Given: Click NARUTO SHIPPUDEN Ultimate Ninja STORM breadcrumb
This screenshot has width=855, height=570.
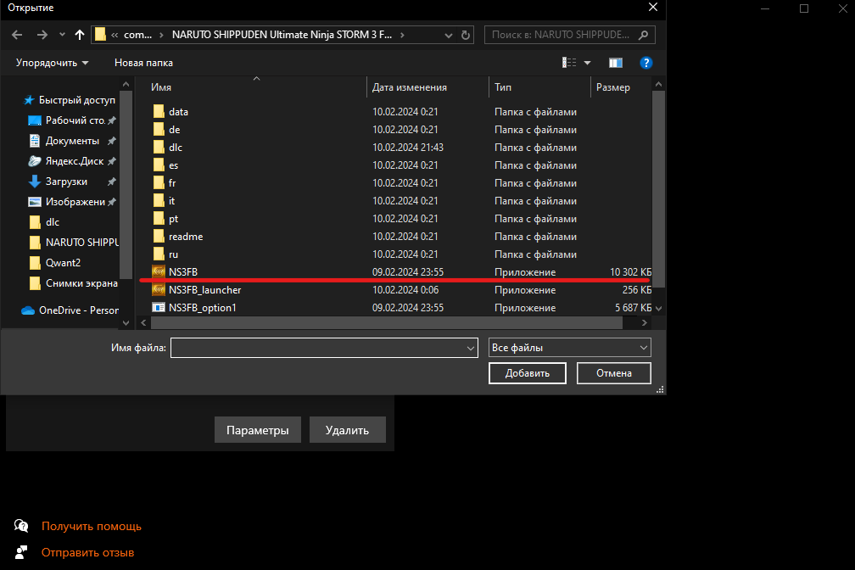Looking at the screenshot, I should click(x=282, y=35).
